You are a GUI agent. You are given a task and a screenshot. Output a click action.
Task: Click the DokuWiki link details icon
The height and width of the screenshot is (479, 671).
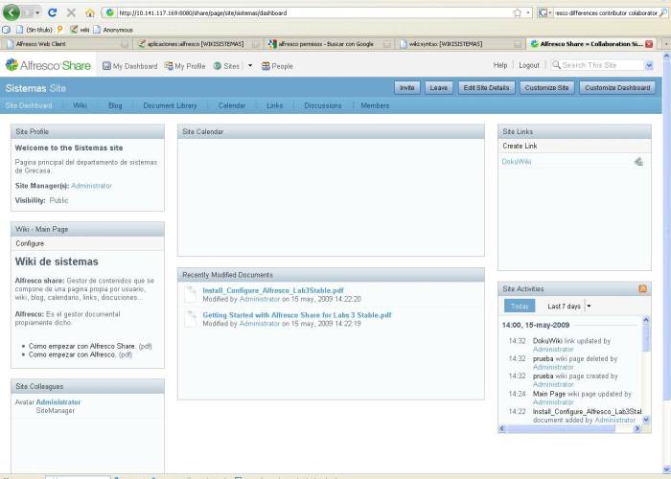(x=638, y=162)
